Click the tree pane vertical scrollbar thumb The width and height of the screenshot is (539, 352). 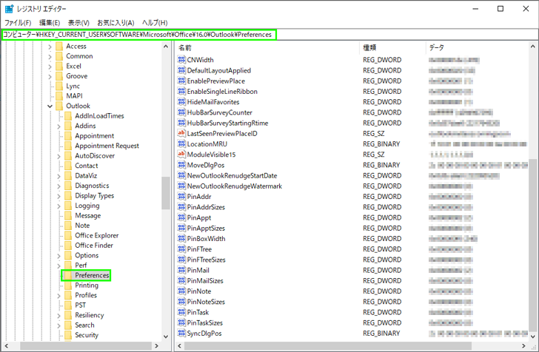tap(166, 193)
